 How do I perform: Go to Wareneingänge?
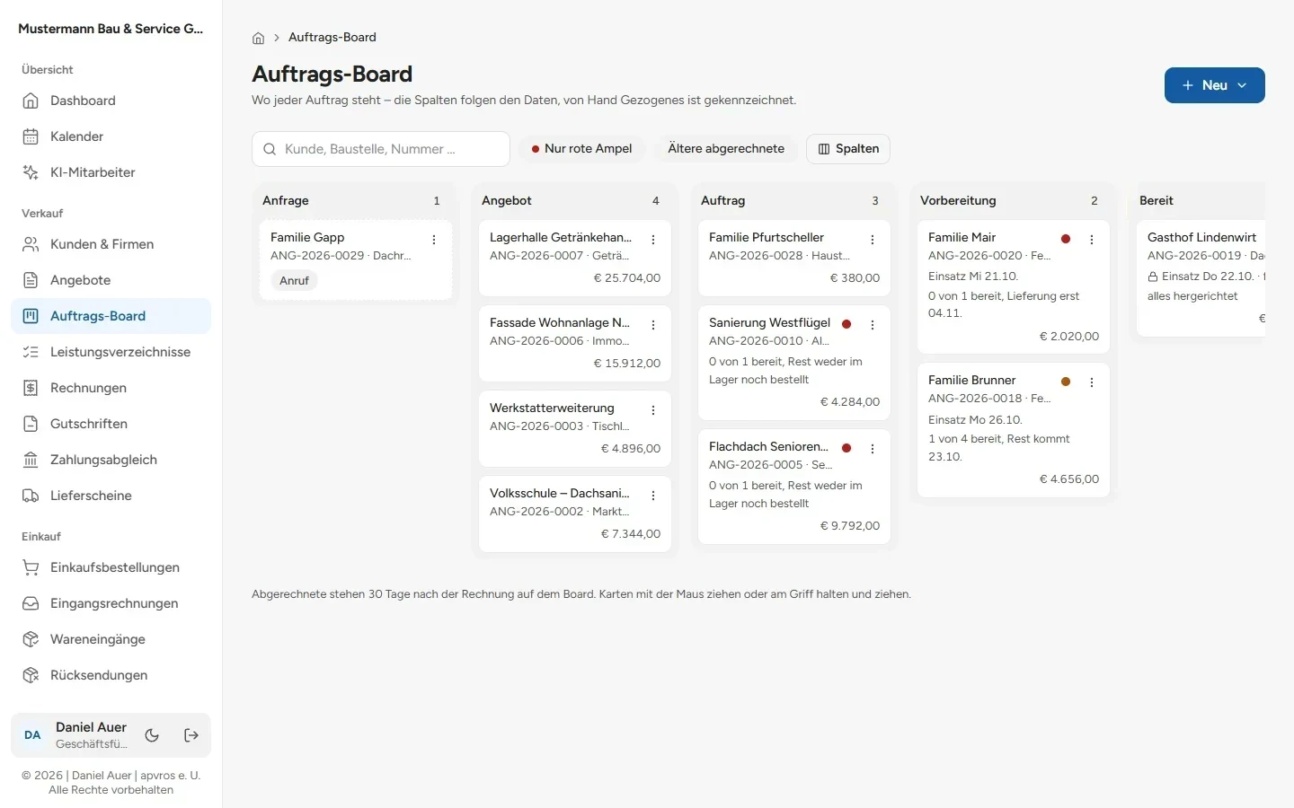click(111, 639)
